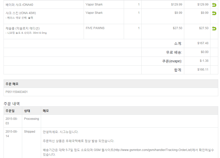Viewport: 220px width, 158px height.
Task: Click the 무료 배송 shipping label
Action: click(174, 52)
